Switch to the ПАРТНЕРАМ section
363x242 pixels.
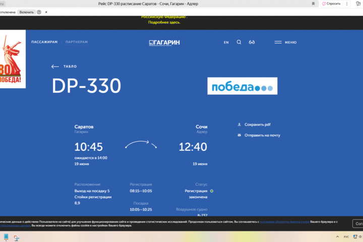[77, 42]
